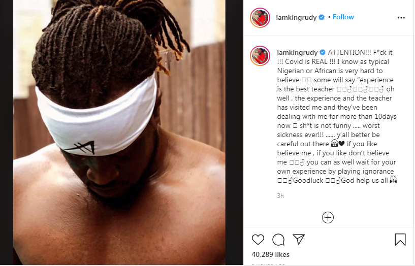View the 40,289 likes list
Viewport: 415px width, 266px height.
(270, 254)
